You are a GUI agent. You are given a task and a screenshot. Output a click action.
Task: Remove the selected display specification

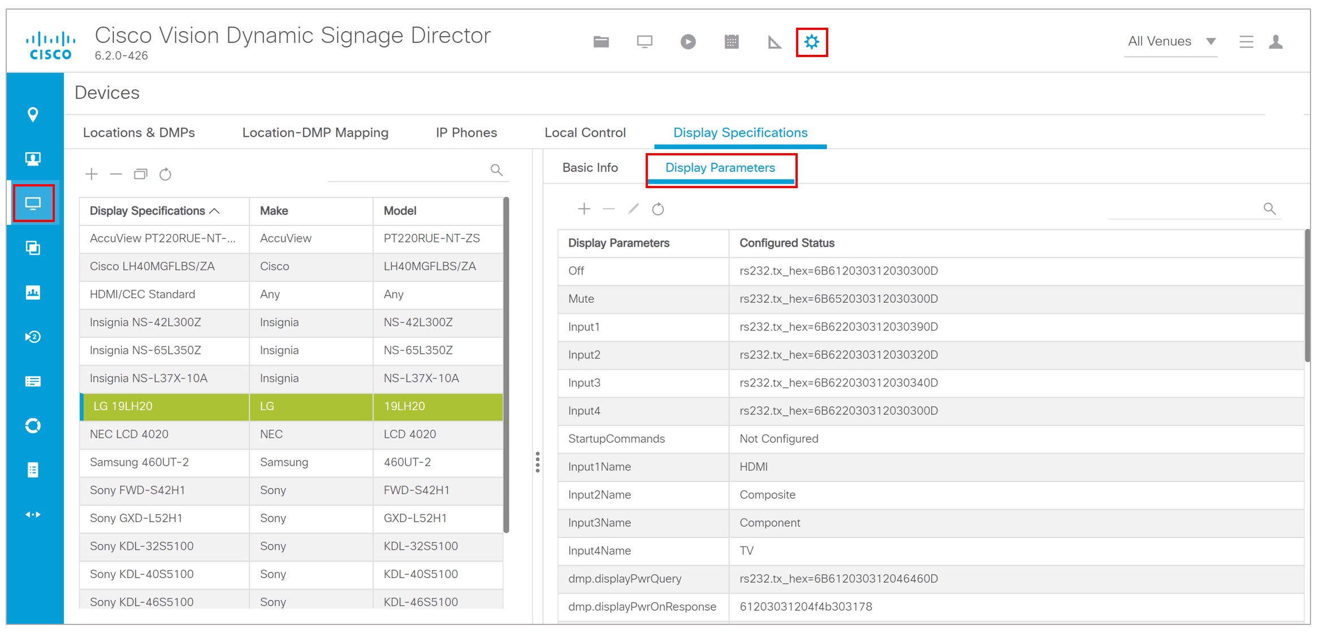click(116, 174)
